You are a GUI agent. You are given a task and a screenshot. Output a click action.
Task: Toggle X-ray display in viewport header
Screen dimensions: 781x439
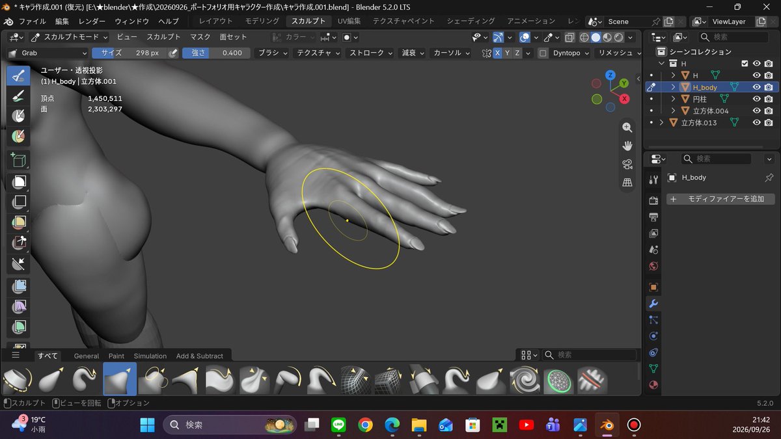570,38
